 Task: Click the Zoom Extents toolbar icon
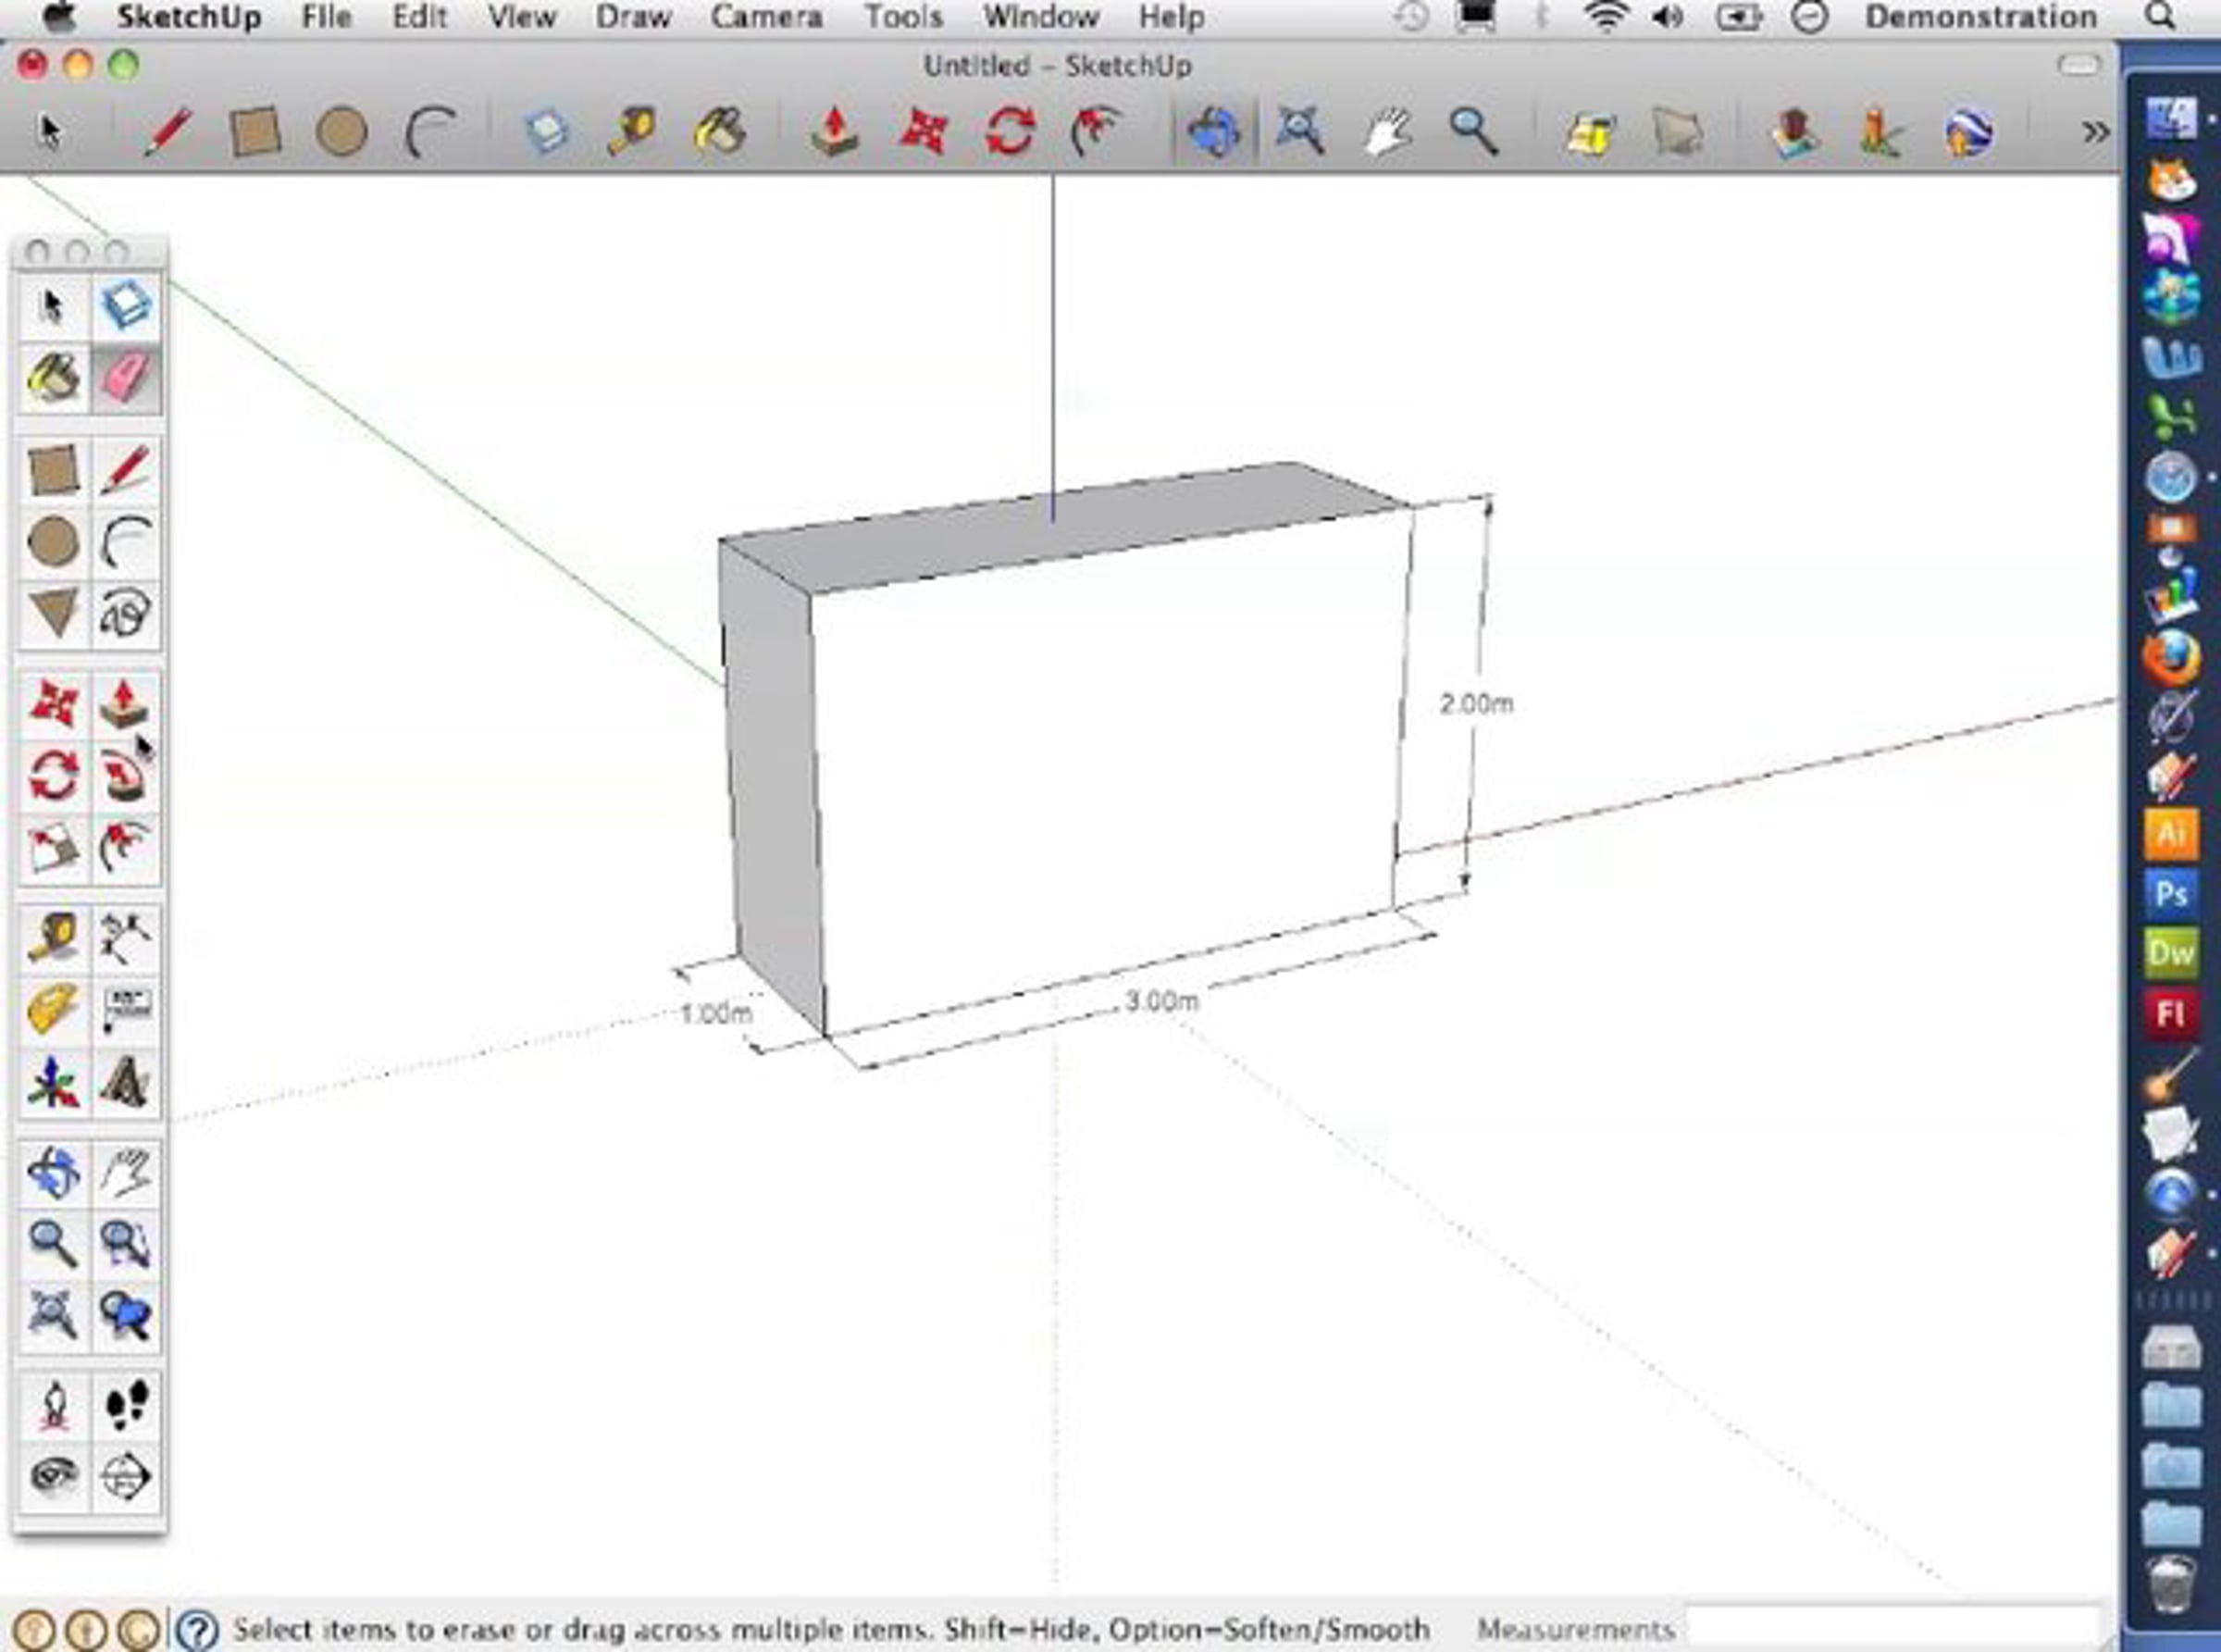click(x=1300, y=131)
